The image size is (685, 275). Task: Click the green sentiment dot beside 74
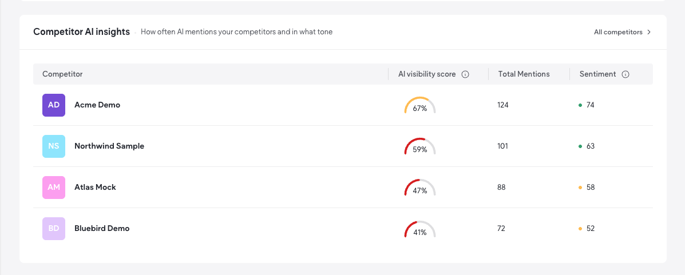coord(580,105)
